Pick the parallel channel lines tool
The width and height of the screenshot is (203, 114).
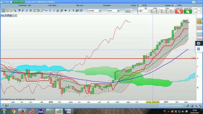[58, 10]
